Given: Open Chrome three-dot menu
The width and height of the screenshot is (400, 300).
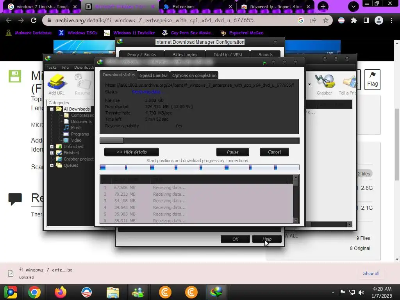Looking at the screenshot, I should pyautogui.click(x=391, y=20).
